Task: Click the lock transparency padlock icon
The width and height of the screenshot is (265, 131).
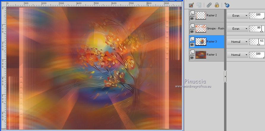Action: tap(217, 5)
